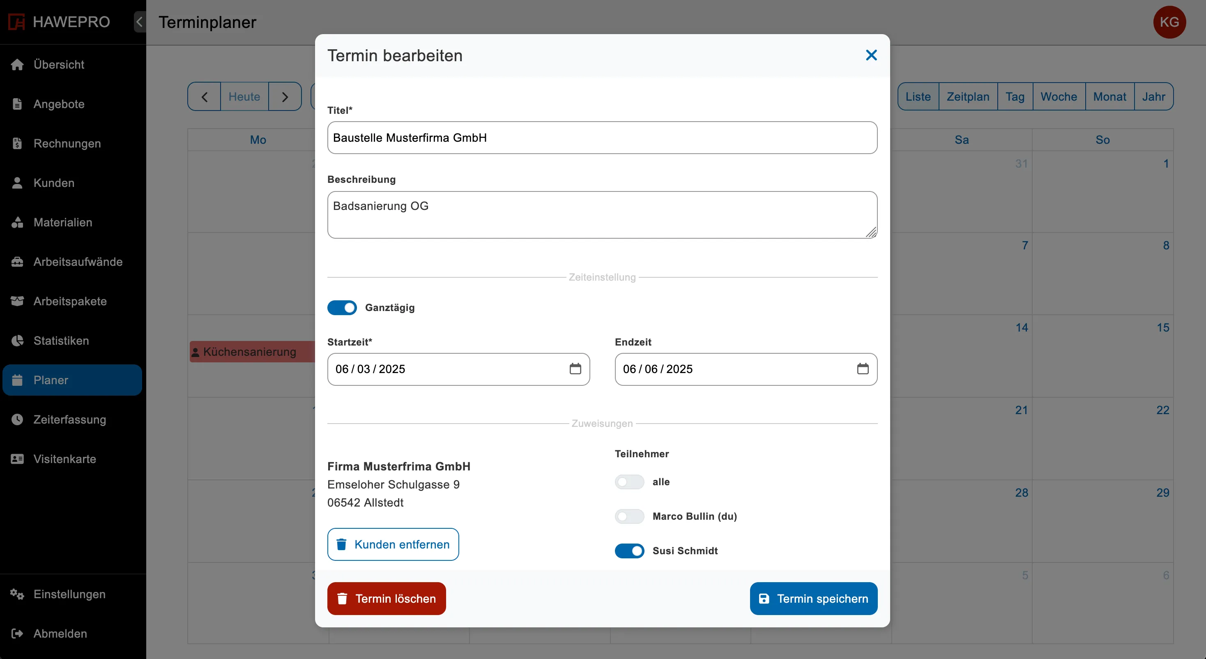This screenshot has width=1206, height=659.
Task: Click the red Termin löschen button
Action: click(x=386, y=599)
